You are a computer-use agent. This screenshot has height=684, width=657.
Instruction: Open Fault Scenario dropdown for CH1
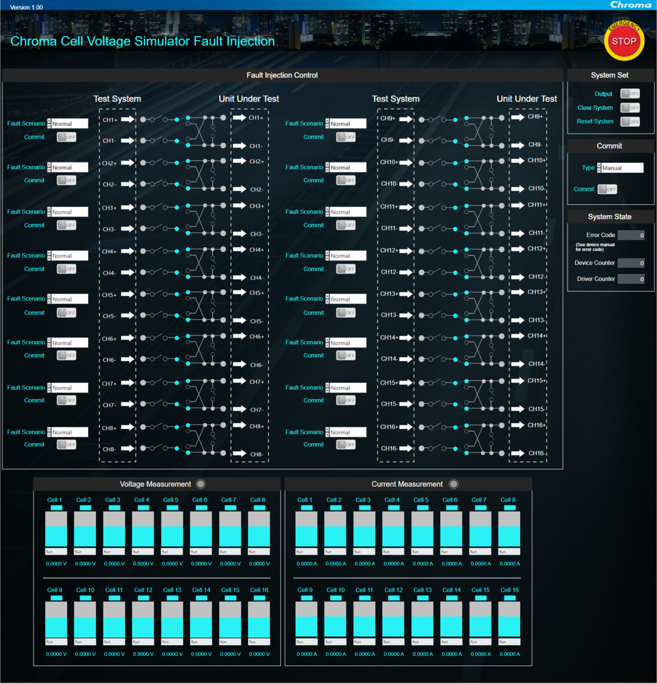67,124
